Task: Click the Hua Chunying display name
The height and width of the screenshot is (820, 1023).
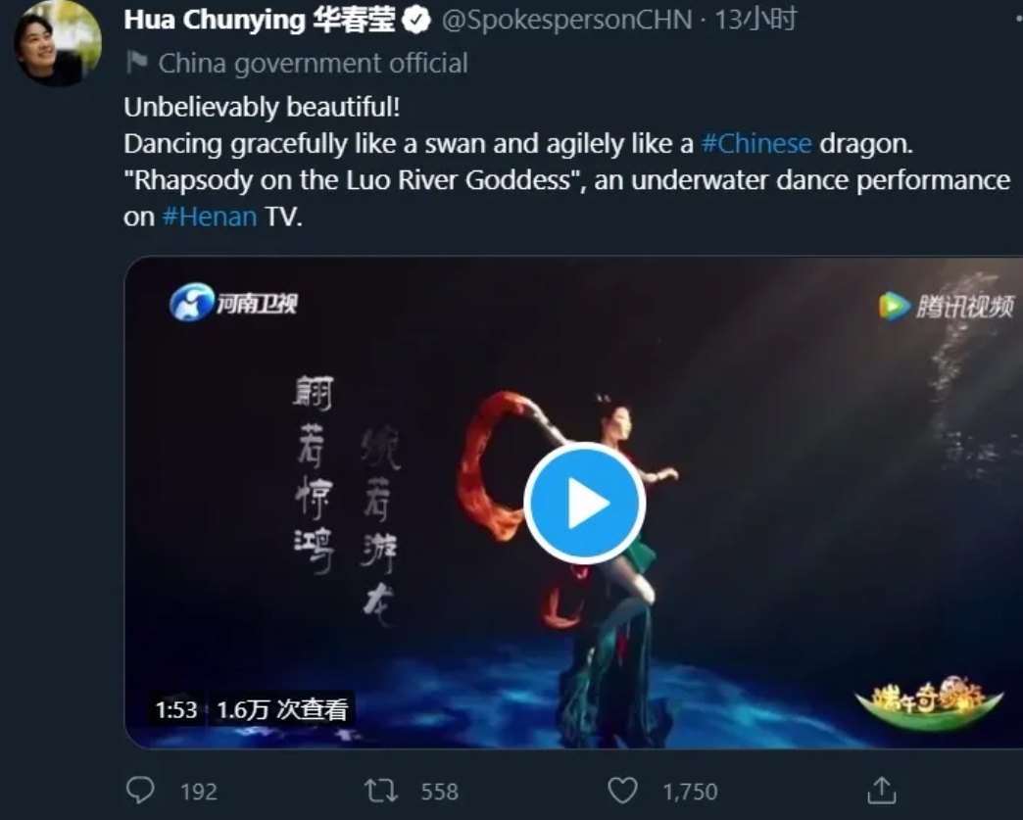Action: pyautogui.click(x=260, y=20)
